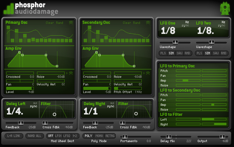
Task: Click the arrow beside Primary Osc Noise slider
Action: [67, 73]
